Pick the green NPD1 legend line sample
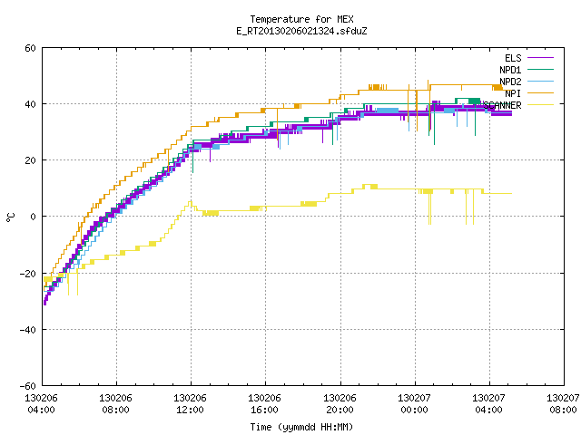Screen dimensions: 581x435 [541, 69]
